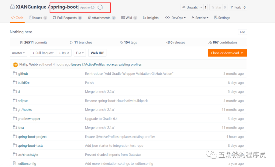Open the 'Rename spring-boot-cloudnativebuildpack' commit
The image size is (275, 167).
[116, 101]
